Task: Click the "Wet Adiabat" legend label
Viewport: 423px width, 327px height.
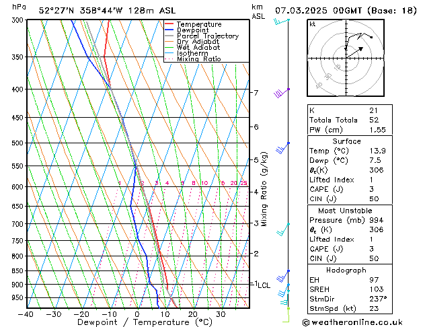Action: [198, 48]
